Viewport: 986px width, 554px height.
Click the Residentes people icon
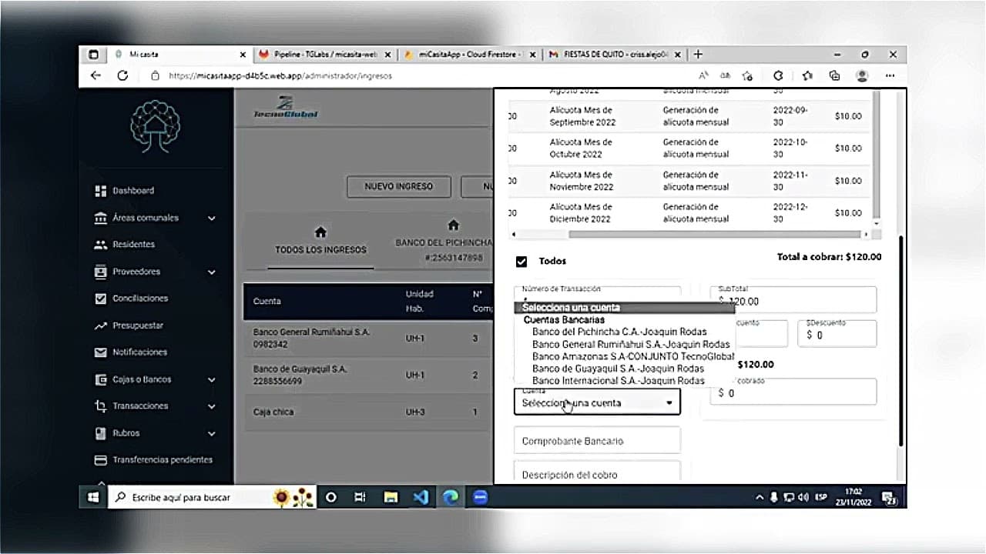(100, 245)
